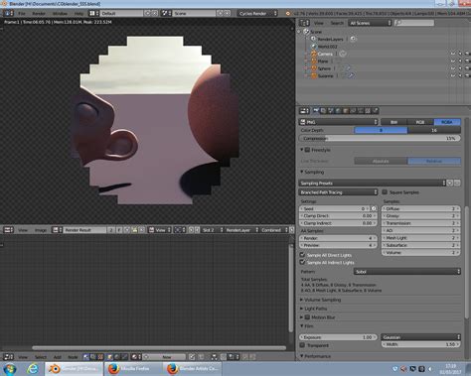The image size is (471, 376).
Task: Toggle the Freestyle checkbox
Action: (307, 150)
